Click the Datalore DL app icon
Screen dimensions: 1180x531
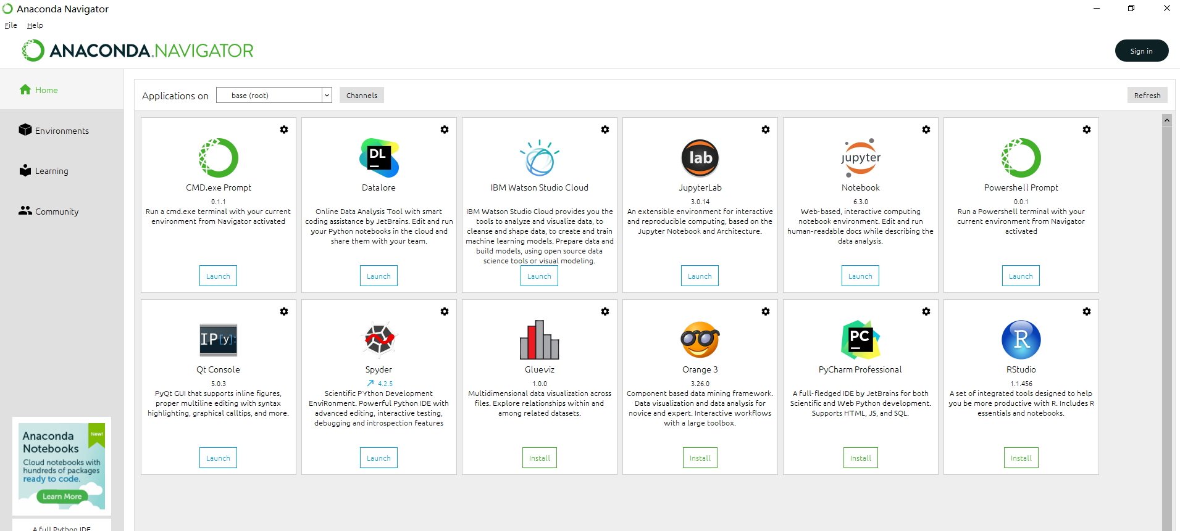pos(379,158)
